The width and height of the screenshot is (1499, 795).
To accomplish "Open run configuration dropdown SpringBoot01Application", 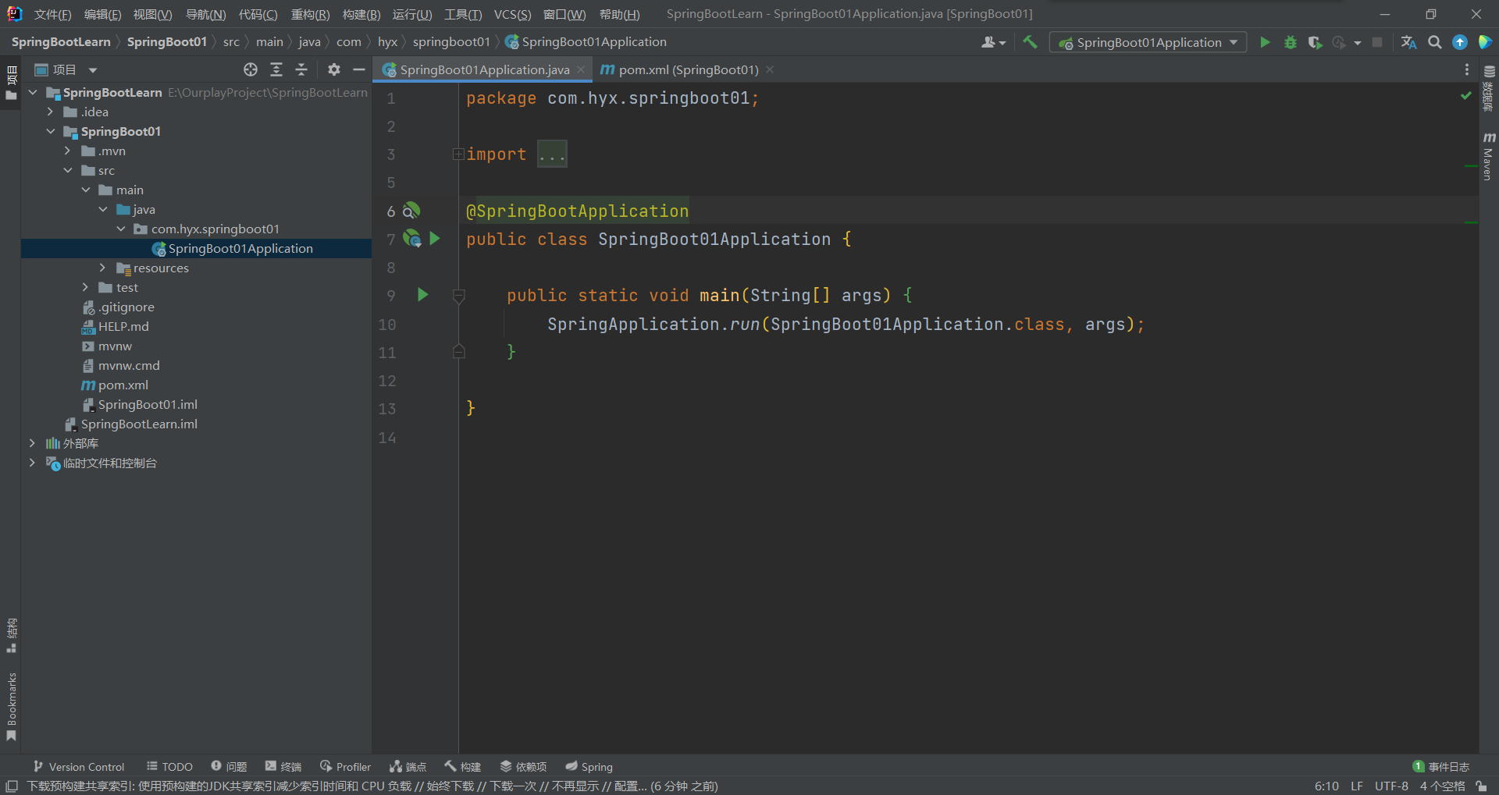I will (1148, 42).
